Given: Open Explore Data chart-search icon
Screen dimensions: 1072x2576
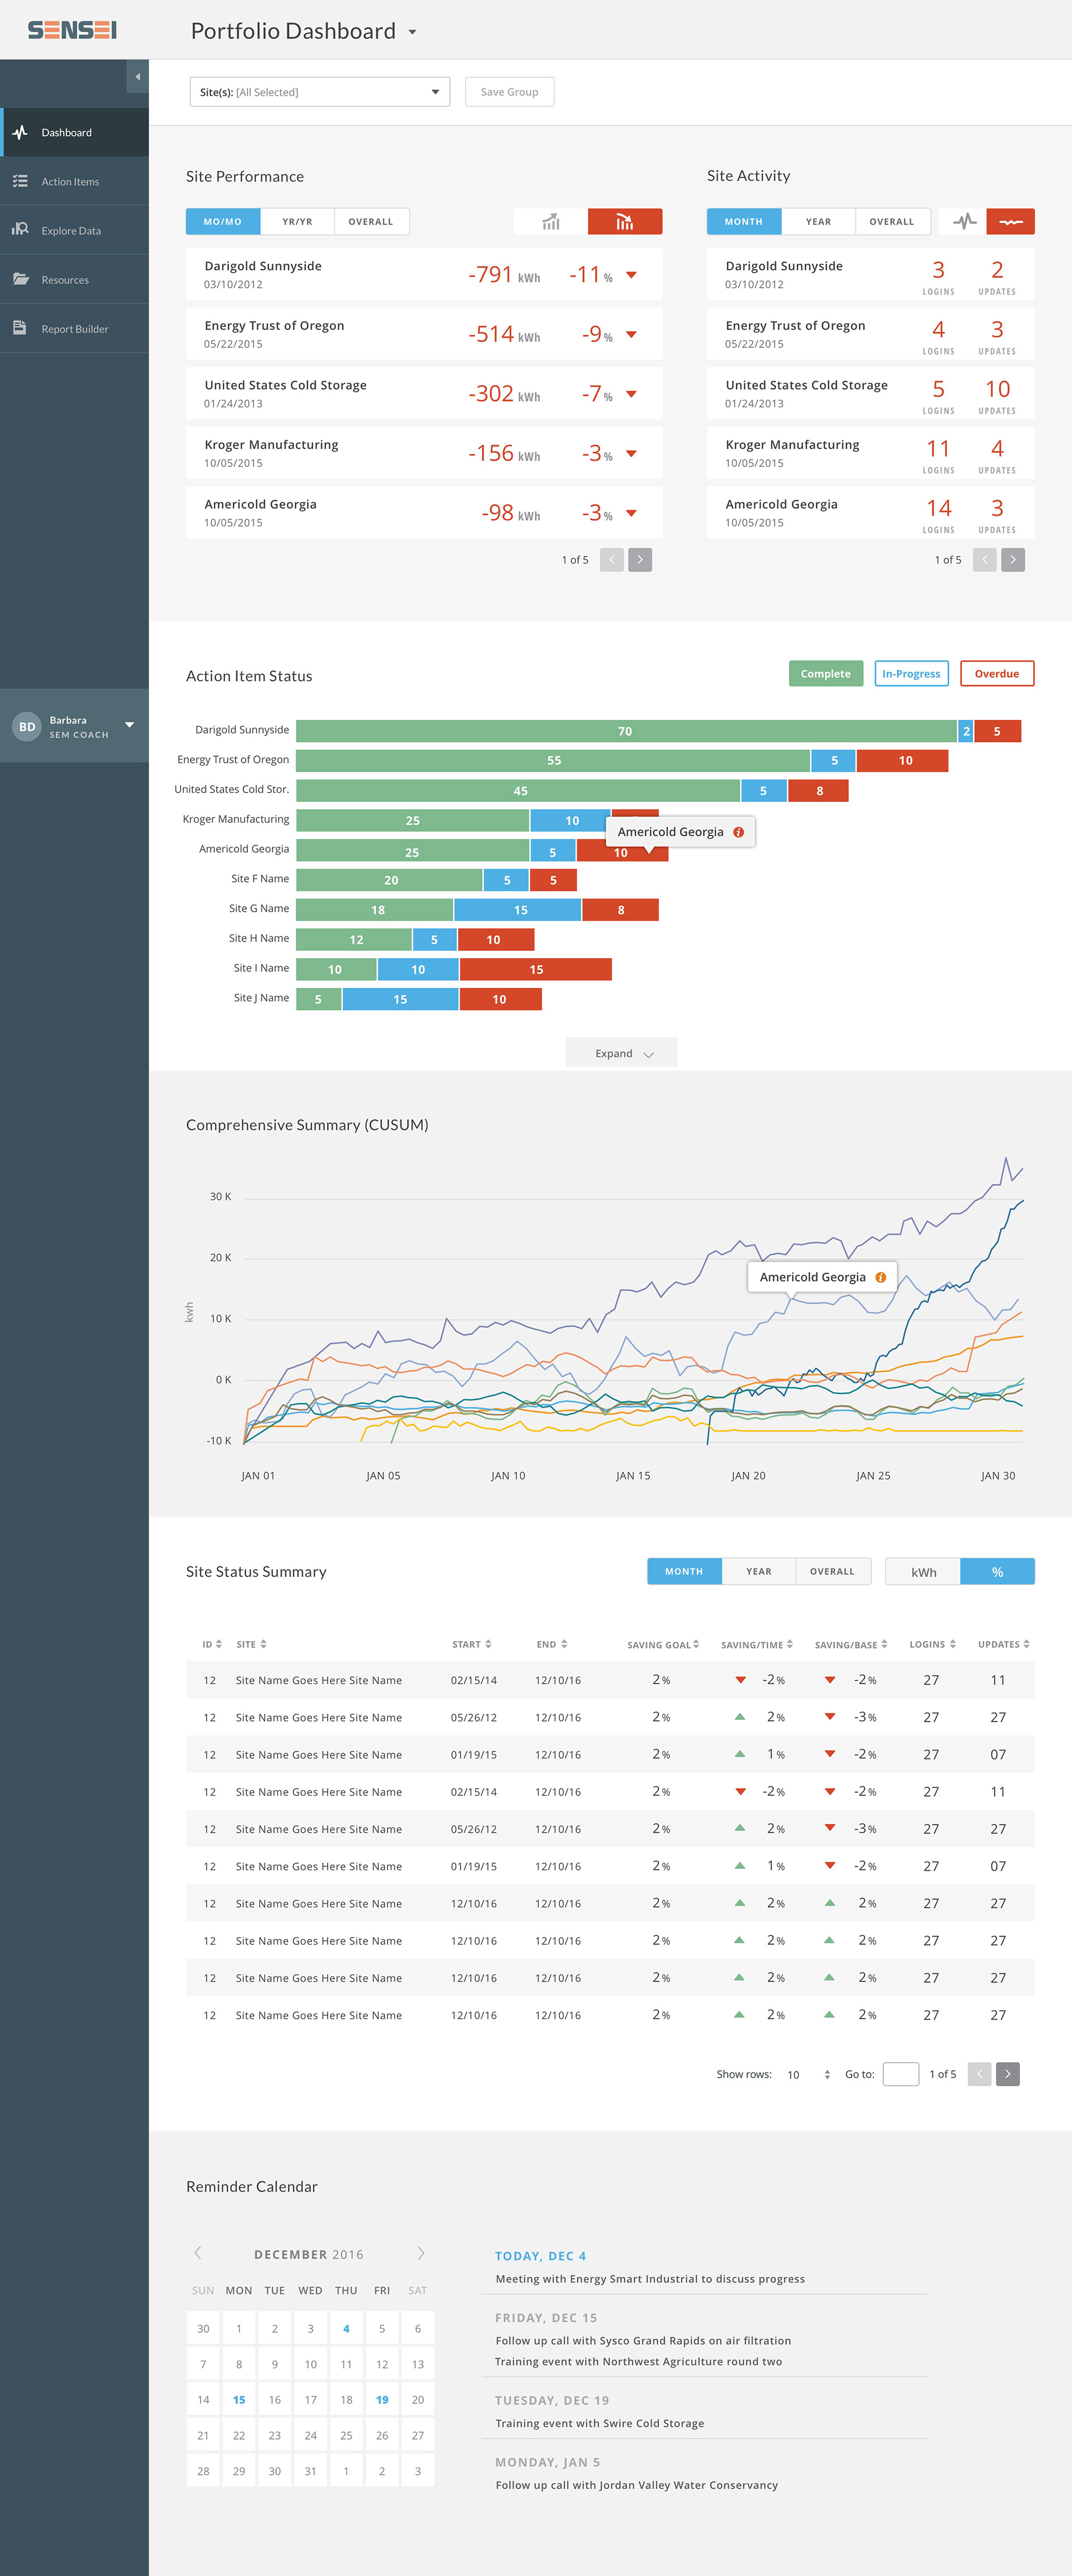Looking at the screenshot, I should pos(20,229).
